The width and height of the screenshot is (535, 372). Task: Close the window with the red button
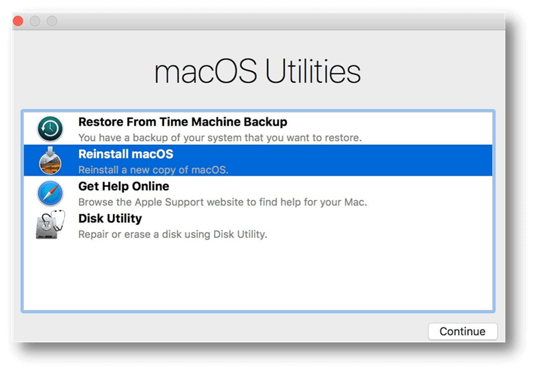click(x=18, y=21)
